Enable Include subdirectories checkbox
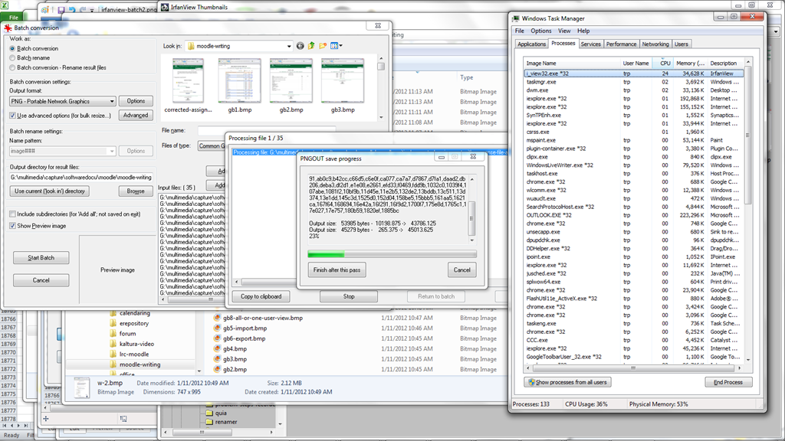Screen dimensions: 785x441 (13, 214)
